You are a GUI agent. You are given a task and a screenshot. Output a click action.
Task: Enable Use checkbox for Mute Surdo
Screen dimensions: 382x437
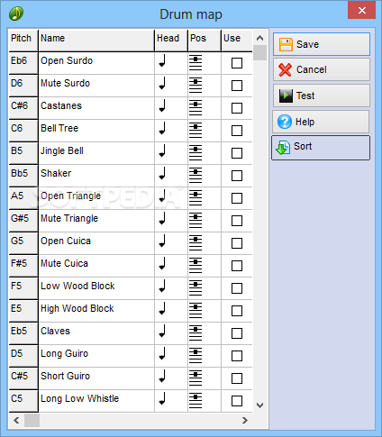pos(237,86)
